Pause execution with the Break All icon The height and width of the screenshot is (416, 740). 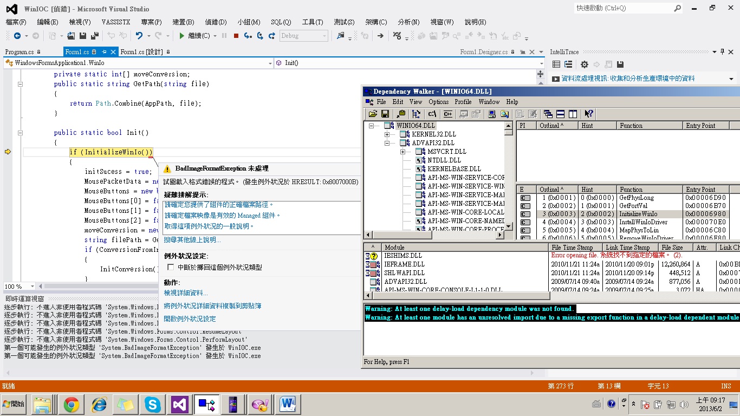pyautogui.click(x=224, y=36)
